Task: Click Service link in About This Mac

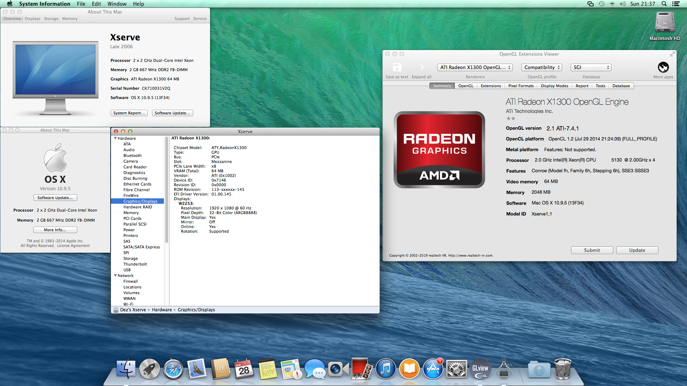Action: (x=200, y=19)
